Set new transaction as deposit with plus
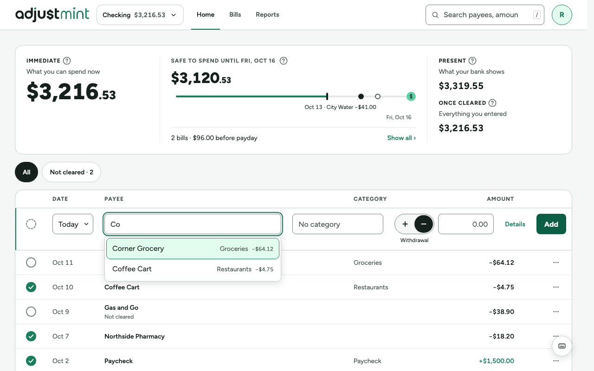 pos(405,224)
